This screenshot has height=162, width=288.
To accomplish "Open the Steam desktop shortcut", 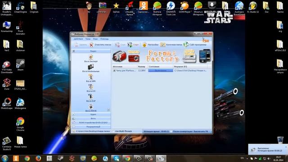I will click(x=20, y=65).
